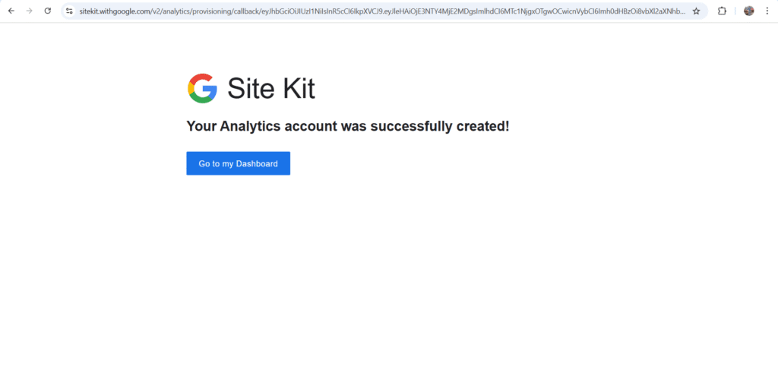This screenshot has height=392, width=778.
Task: Click the word "Analytics" in the heading
Action: 250,126
